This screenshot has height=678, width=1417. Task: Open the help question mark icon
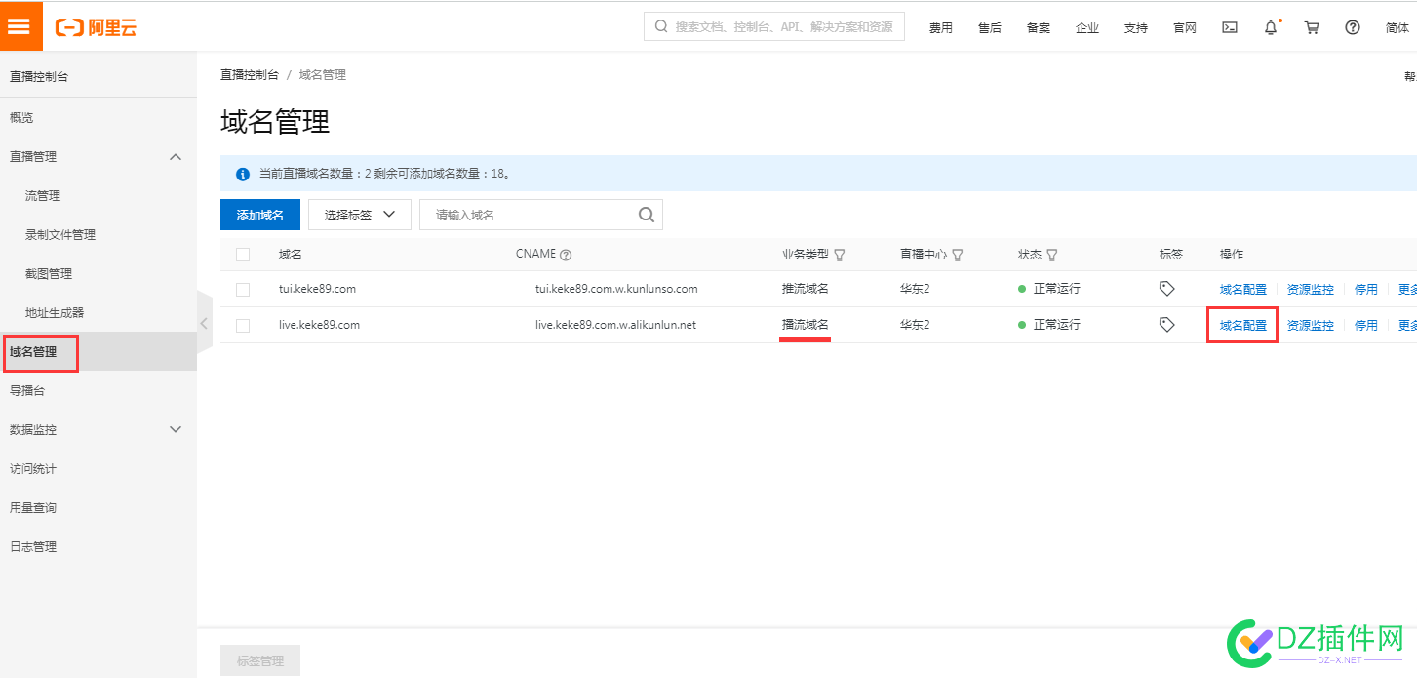click(1353, 27)
